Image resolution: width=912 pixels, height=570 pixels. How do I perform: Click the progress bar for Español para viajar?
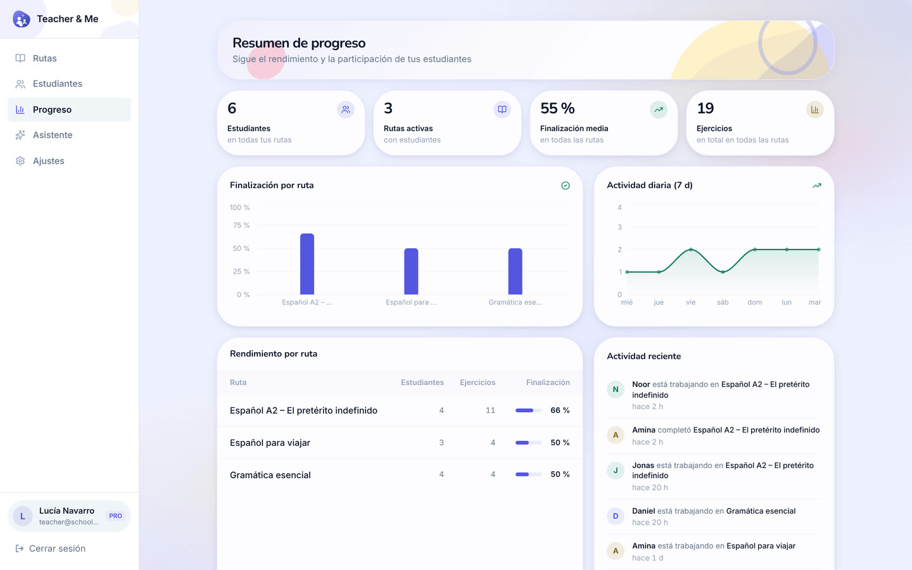pos(529,443)
